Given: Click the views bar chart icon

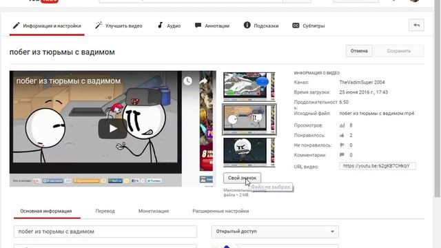Looking at the screenshot, I should [342, 125].
